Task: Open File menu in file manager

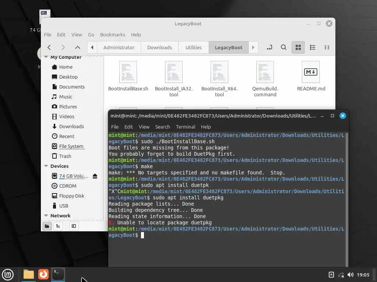Action: 47,35
